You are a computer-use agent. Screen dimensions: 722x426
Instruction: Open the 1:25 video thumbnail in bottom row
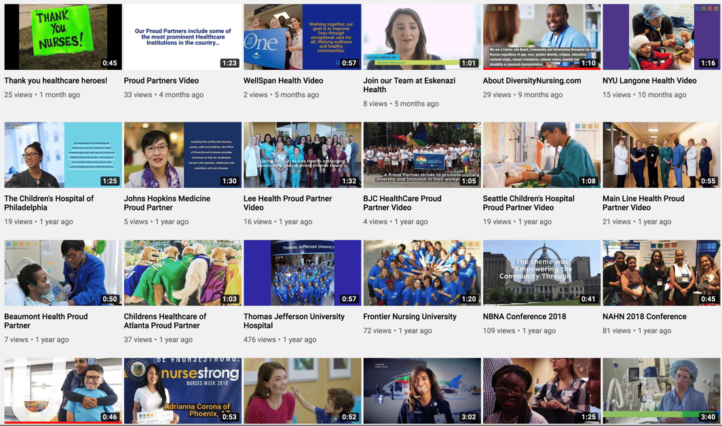[x=542, y=391]
